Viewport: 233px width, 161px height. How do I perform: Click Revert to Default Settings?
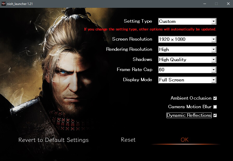click(54, 140)
